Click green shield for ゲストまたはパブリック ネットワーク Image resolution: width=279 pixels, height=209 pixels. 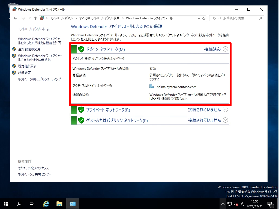point(81,120)
